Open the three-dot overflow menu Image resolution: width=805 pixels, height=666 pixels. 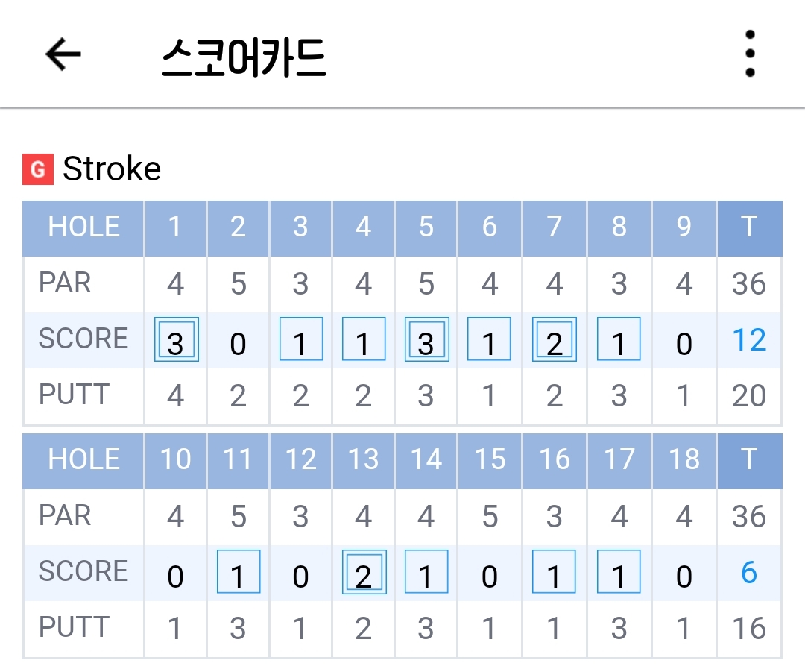pos(750,54)
